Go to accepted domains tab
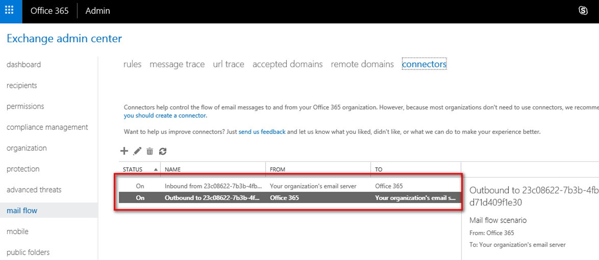599x260 pixels. click(x=288, y=64)
